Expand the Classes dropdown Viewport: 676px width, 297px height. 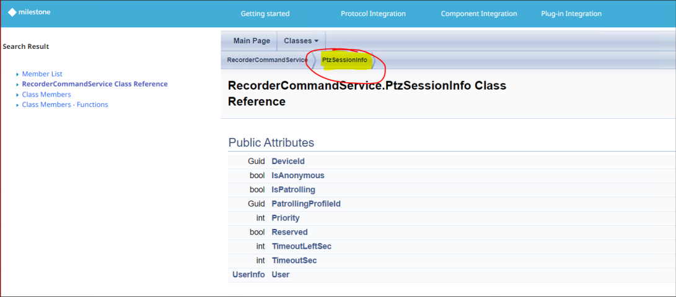pos(301,41)
